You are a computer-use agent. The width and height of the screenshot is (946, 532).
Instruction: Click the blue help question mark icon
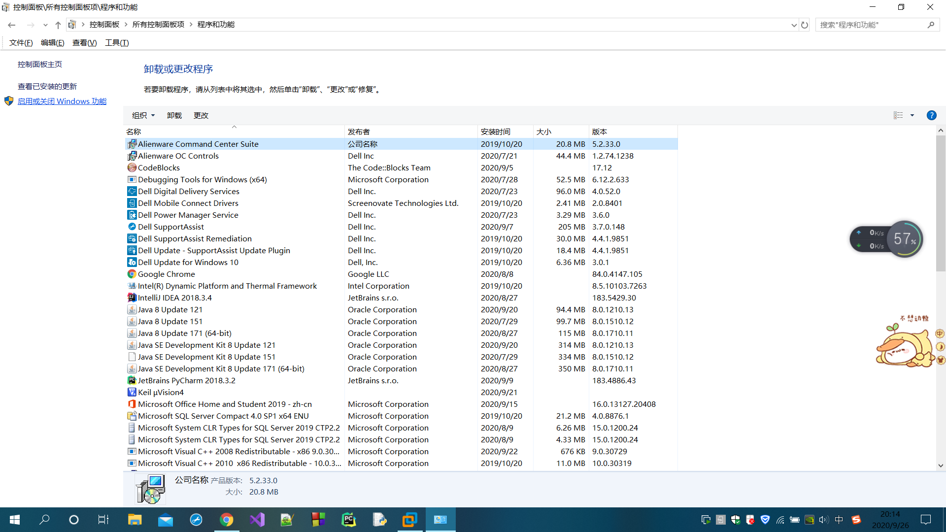click(x=931, y=115)
